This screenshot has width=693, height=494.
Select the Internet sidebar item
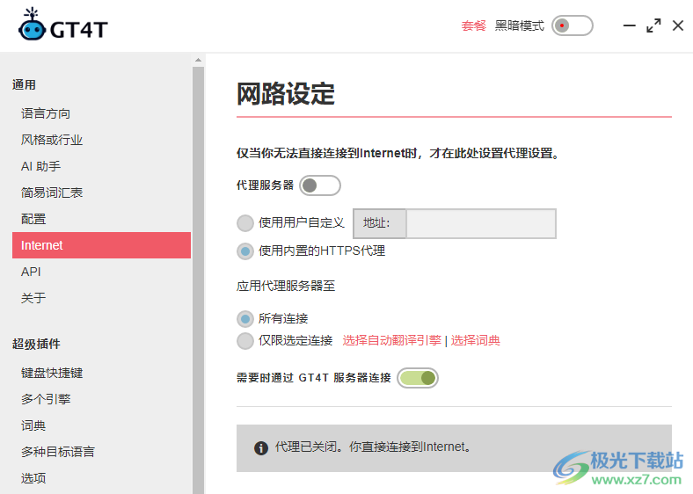[101, 245]
